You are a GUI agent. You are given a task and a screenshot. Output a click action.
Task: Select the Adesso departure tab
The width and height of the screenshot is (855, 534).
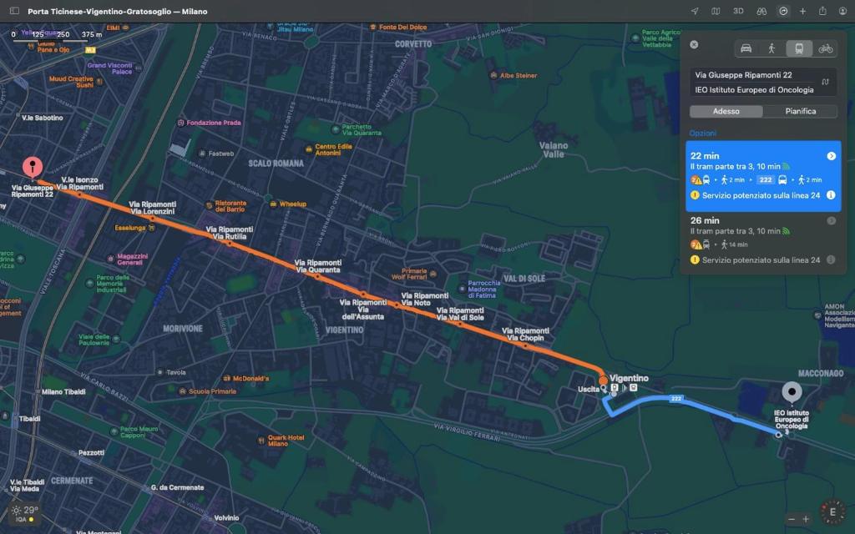click(x=726, y=111)
